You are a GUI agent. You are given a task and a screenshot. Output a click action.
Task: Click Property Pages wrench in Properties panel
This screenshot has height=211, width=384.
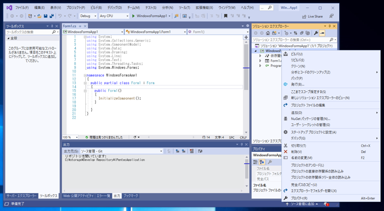click(270, 162)
